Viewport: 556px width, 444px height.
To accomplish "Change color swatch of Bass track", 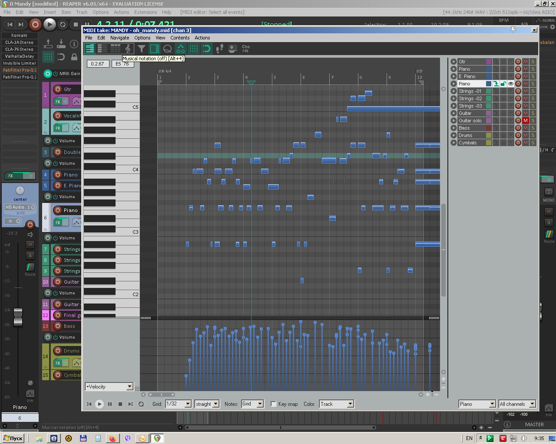I will (489, 128).
